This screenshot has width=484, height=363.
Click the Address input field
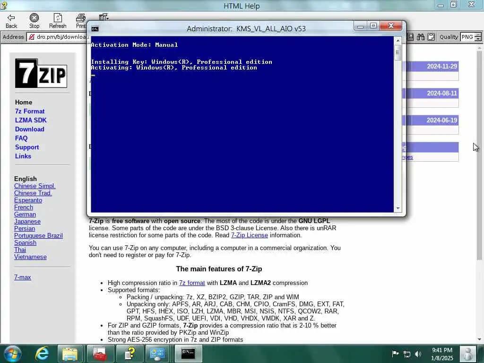point(57,37)
